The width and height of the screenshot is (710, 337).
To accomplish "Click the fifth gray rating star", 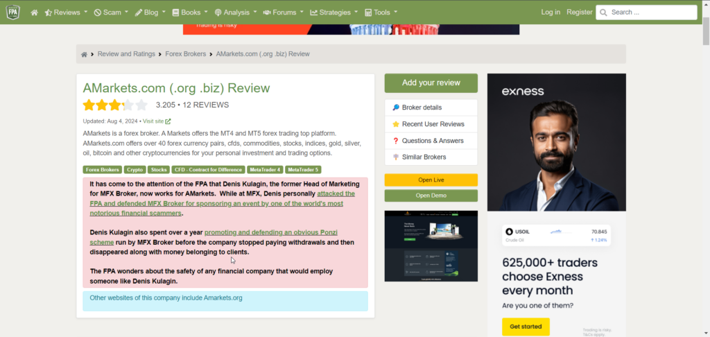I will point(141,105).
